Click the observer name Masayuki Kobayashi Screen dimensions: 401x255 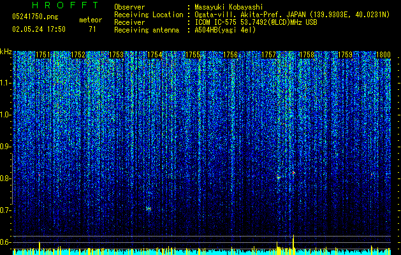tap(229, 7)
